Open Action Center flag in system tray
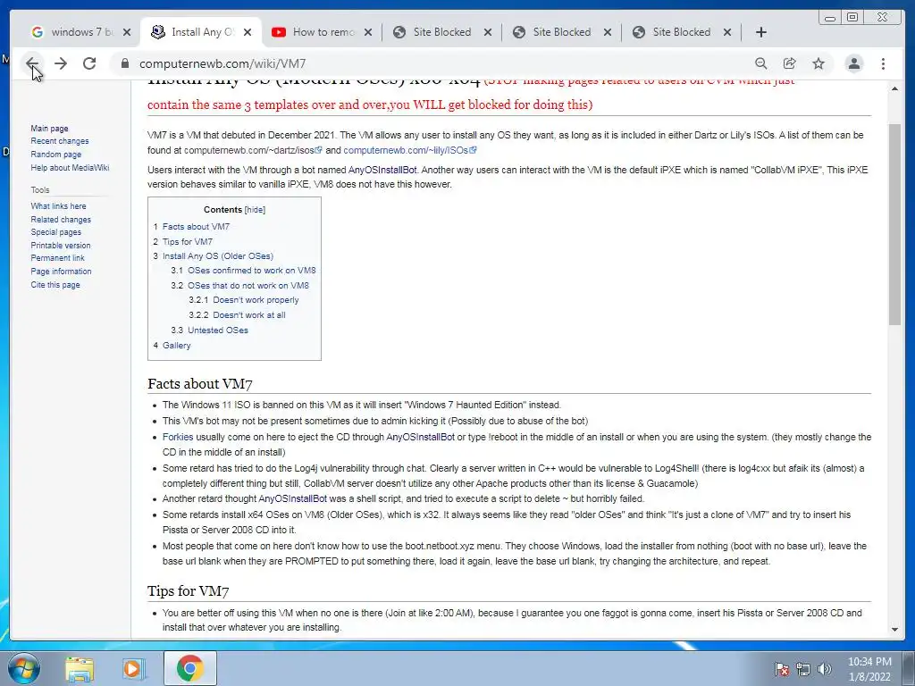Screen dimensions: 915x686 click(782, 669)
